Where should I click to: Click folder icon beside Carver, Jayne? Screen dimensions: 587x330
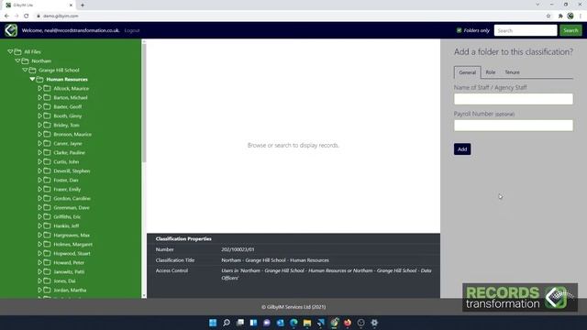click(x=47, y=143)
